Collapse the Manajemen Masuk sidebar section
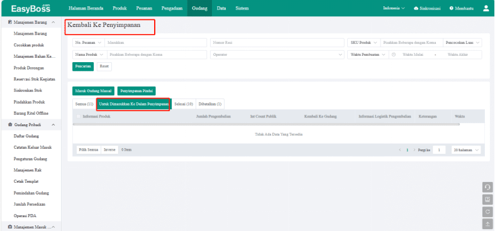The width and height of the screenshot is (495, 231). click(53, 227)
